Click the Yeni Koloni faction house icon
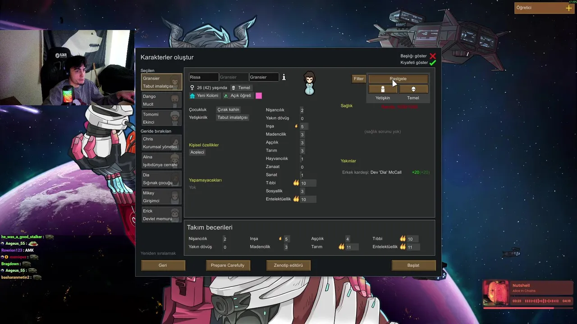Image resolution: width=577 pixels, height=324 pixels. pos(192,96)
